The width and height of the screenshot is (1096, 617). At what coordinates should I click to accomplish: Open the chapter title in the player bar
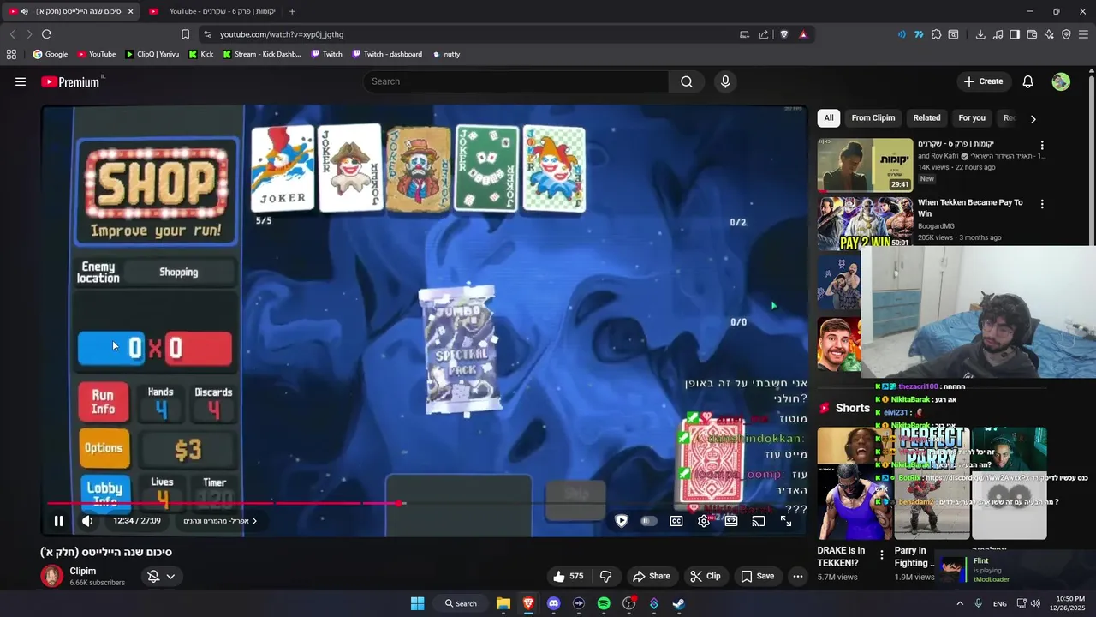pos(220,521)
